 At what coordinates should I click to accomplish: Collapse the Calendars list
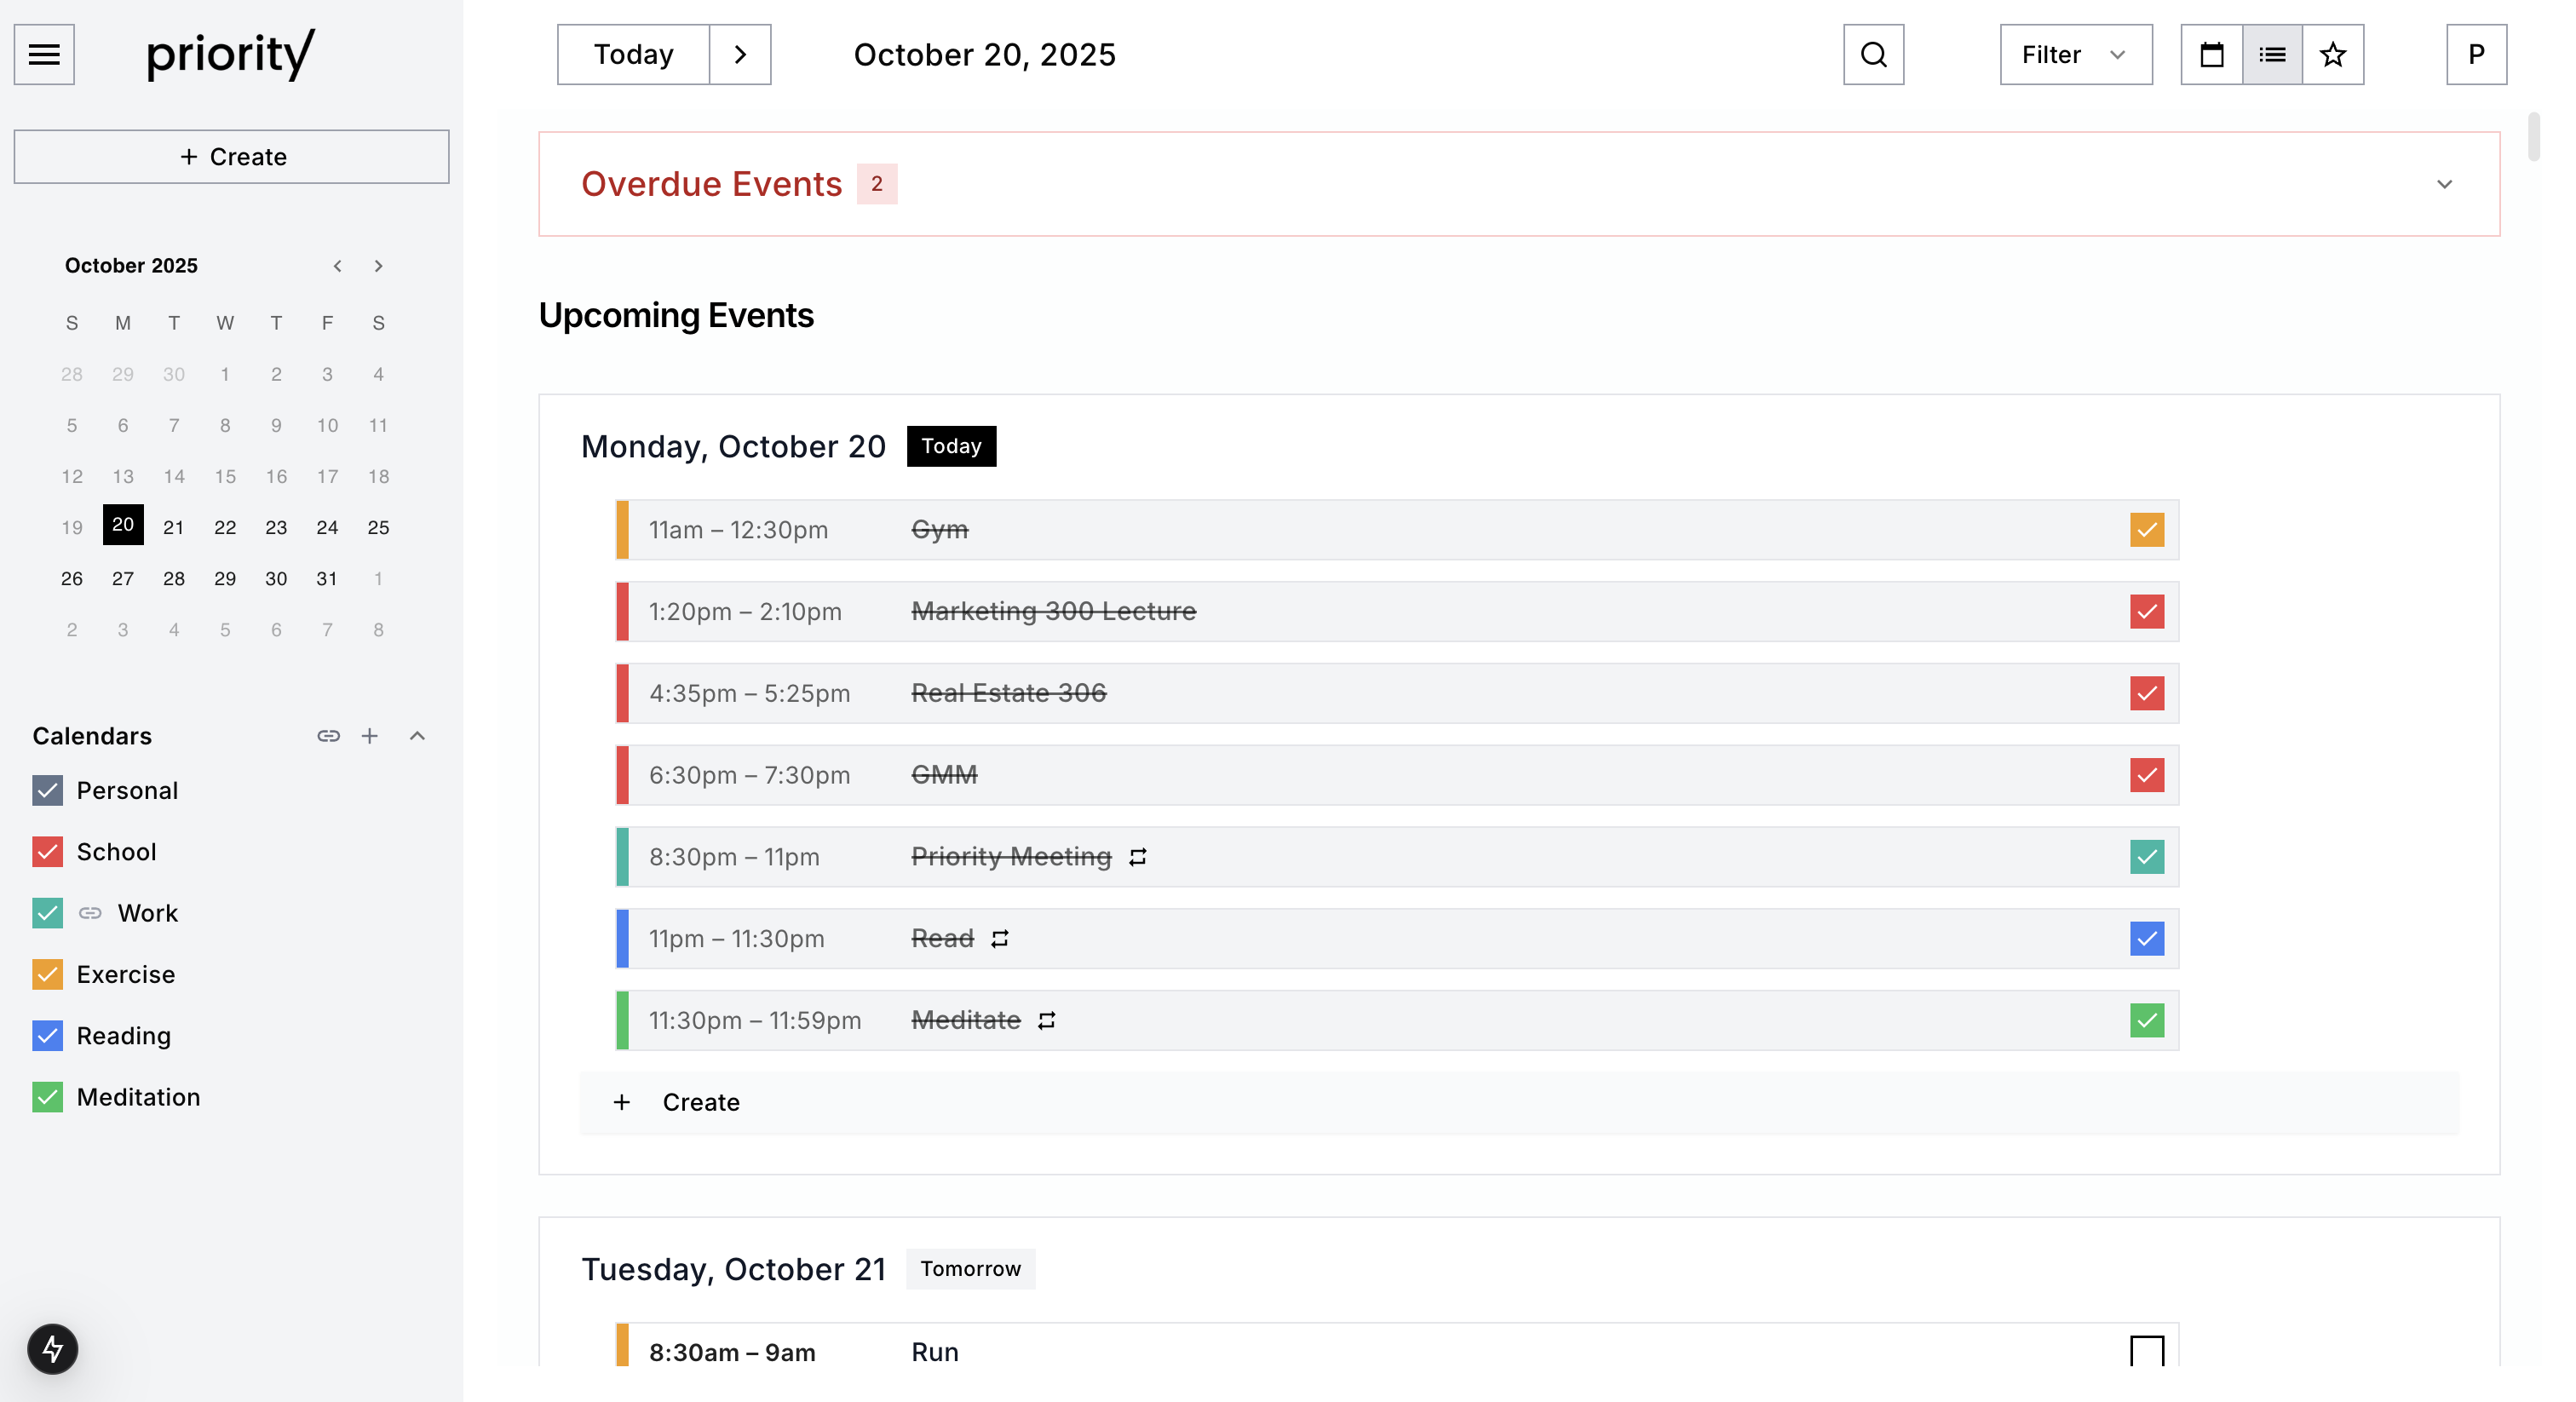pyautogui.click(x=417, y=736)
